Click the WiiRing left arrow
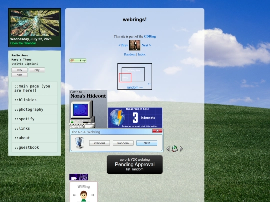The width and height of the screenshot is (270, 202). coord(74,195)
